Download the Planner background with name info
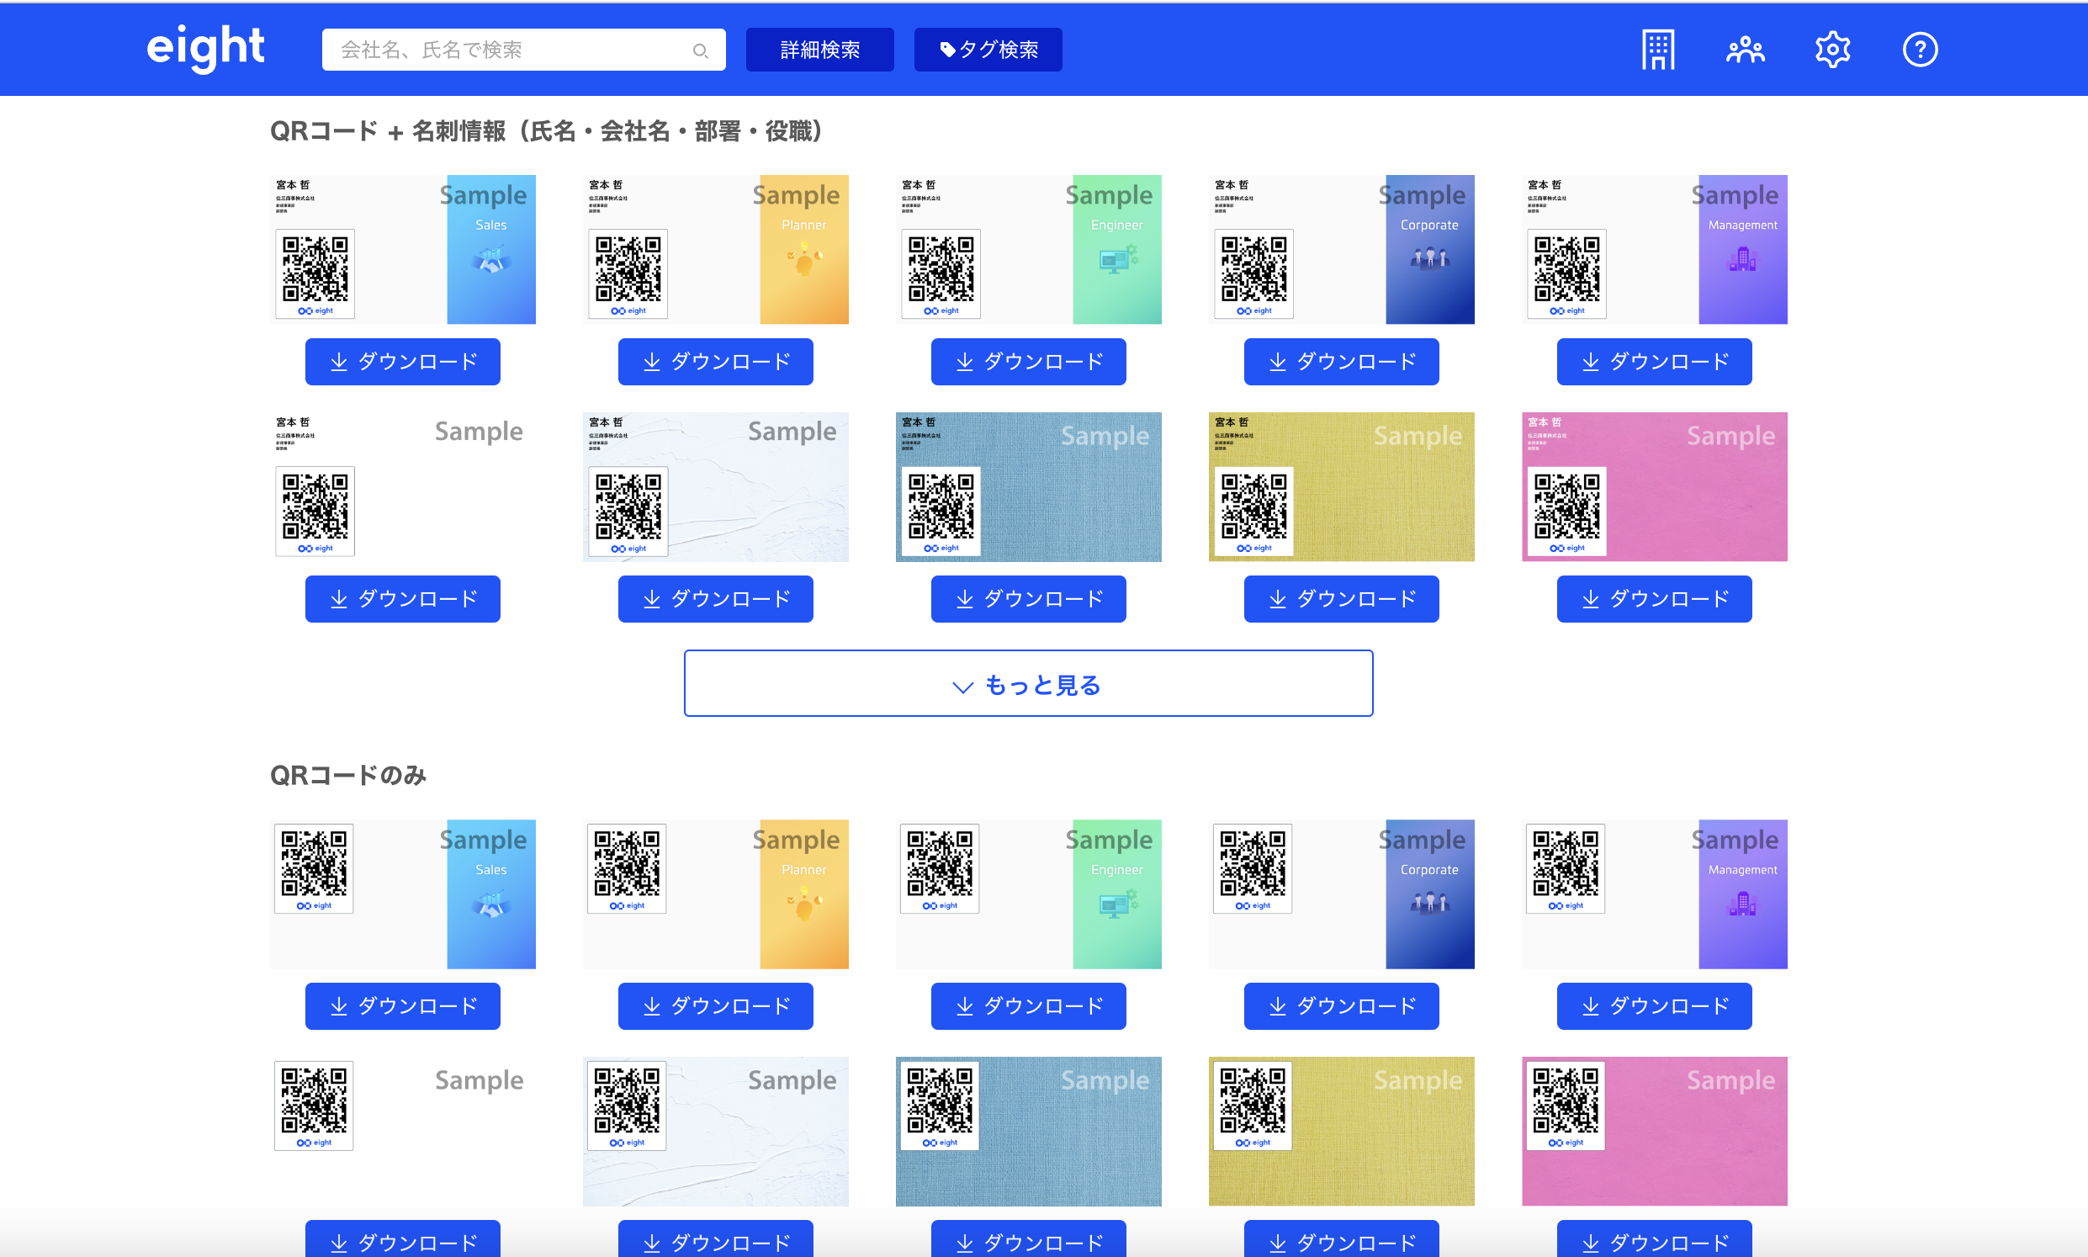Viewport: 2088px width, 1257px height. (x=714, y=362)
